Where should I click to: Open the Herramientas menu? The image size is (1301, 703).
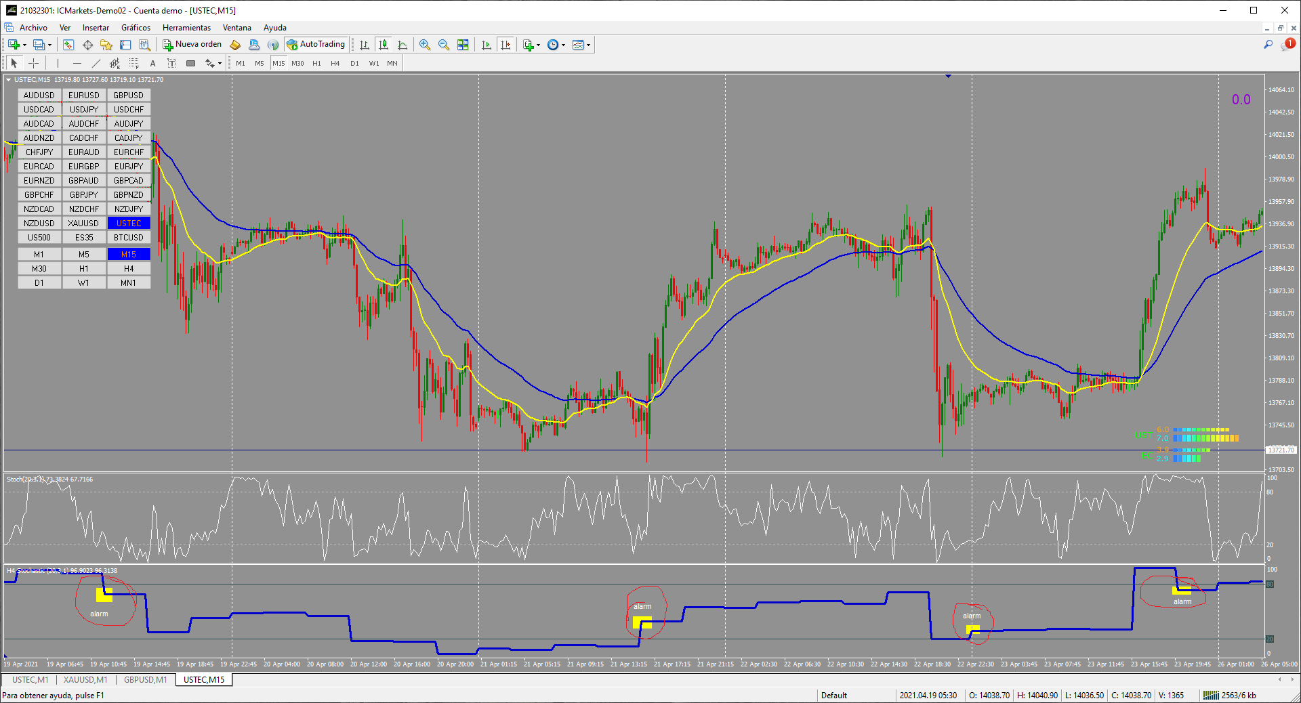tap(186, 28)
